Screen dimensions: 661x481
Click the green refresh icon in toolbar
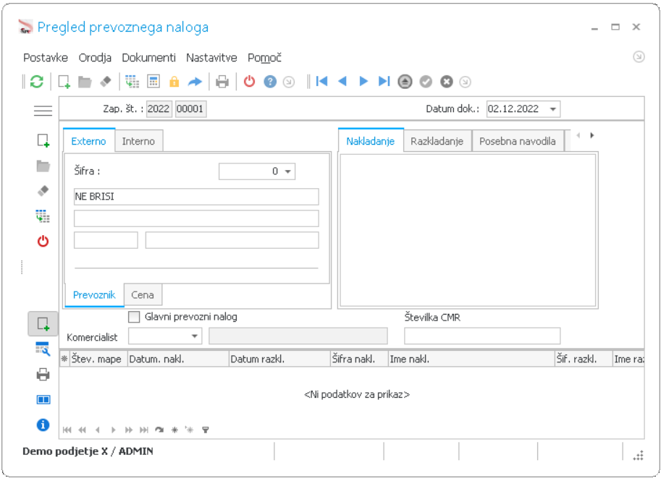(x=37, y=81)
